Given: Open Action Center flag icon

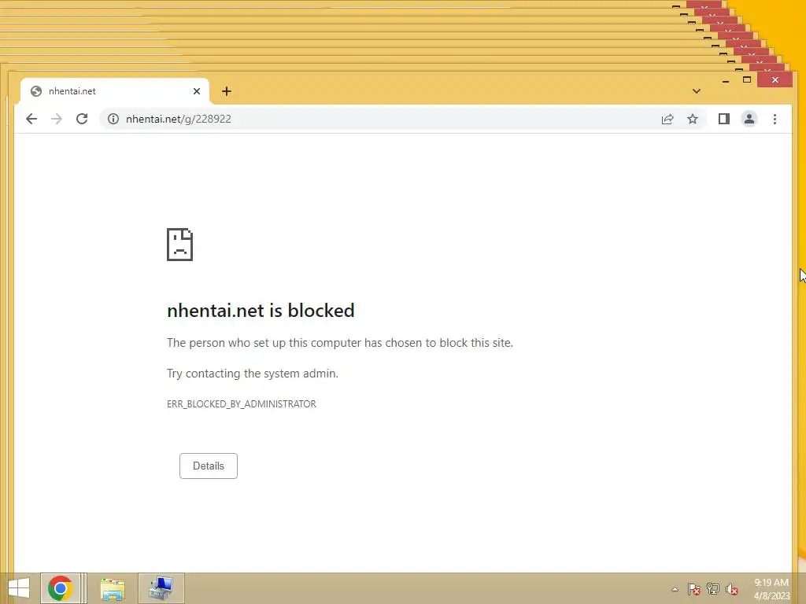Looking at the screenshot, I should (x=694, y=589).
